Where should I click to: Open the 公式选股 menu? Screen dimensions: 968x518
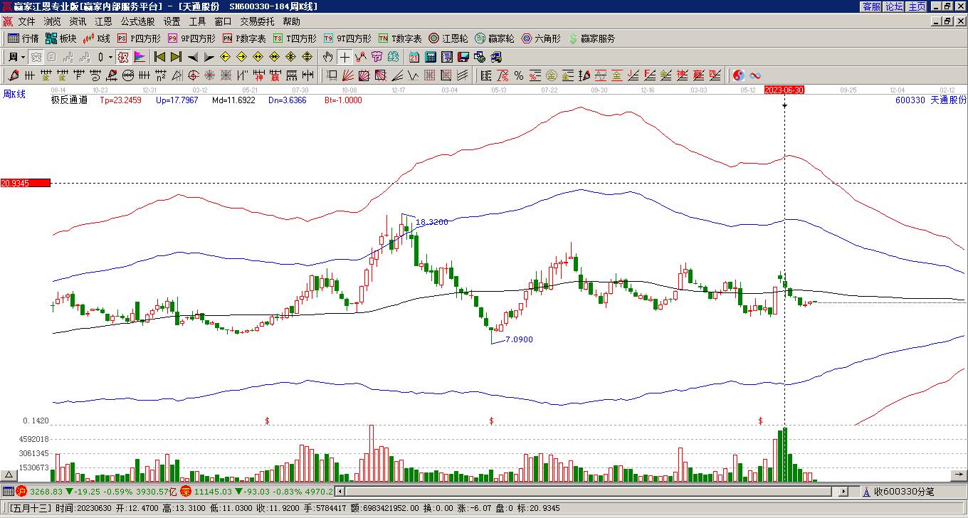pos(137,22)
